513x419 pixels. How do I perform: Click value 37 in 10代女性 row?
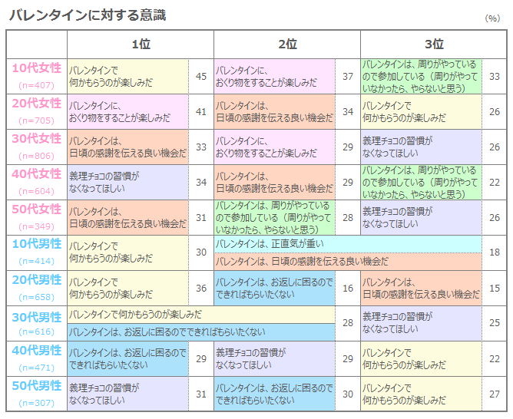348,77
